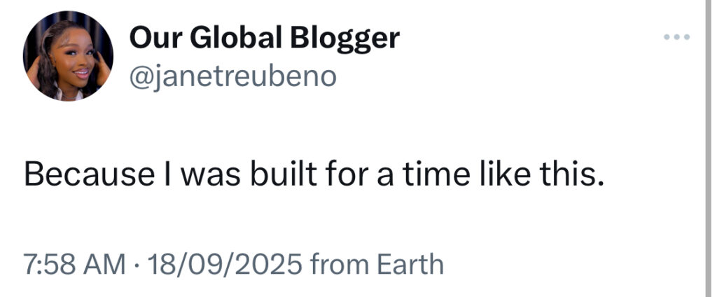
Task: Click the @janetreubeno handle
Action: pyautogui.click(x=232, y=77)
